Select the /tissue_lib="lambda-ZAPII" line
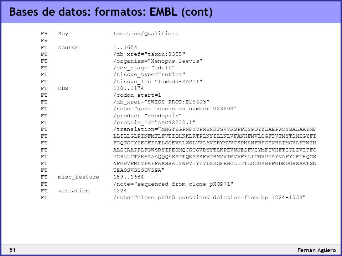342x256 pixels. [x=158, y=82]
